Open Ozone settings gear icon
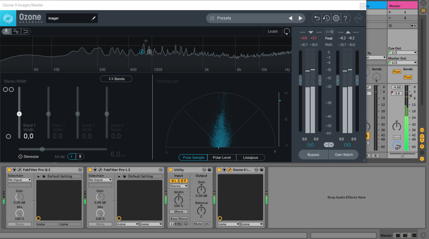Viewport: 429px width, 239px height. [x=336, y=18]
